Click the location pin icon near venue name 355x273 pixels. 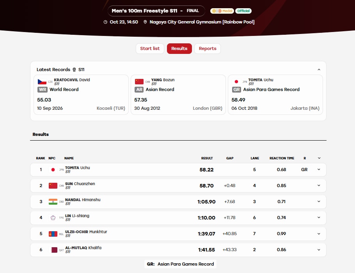146,22
